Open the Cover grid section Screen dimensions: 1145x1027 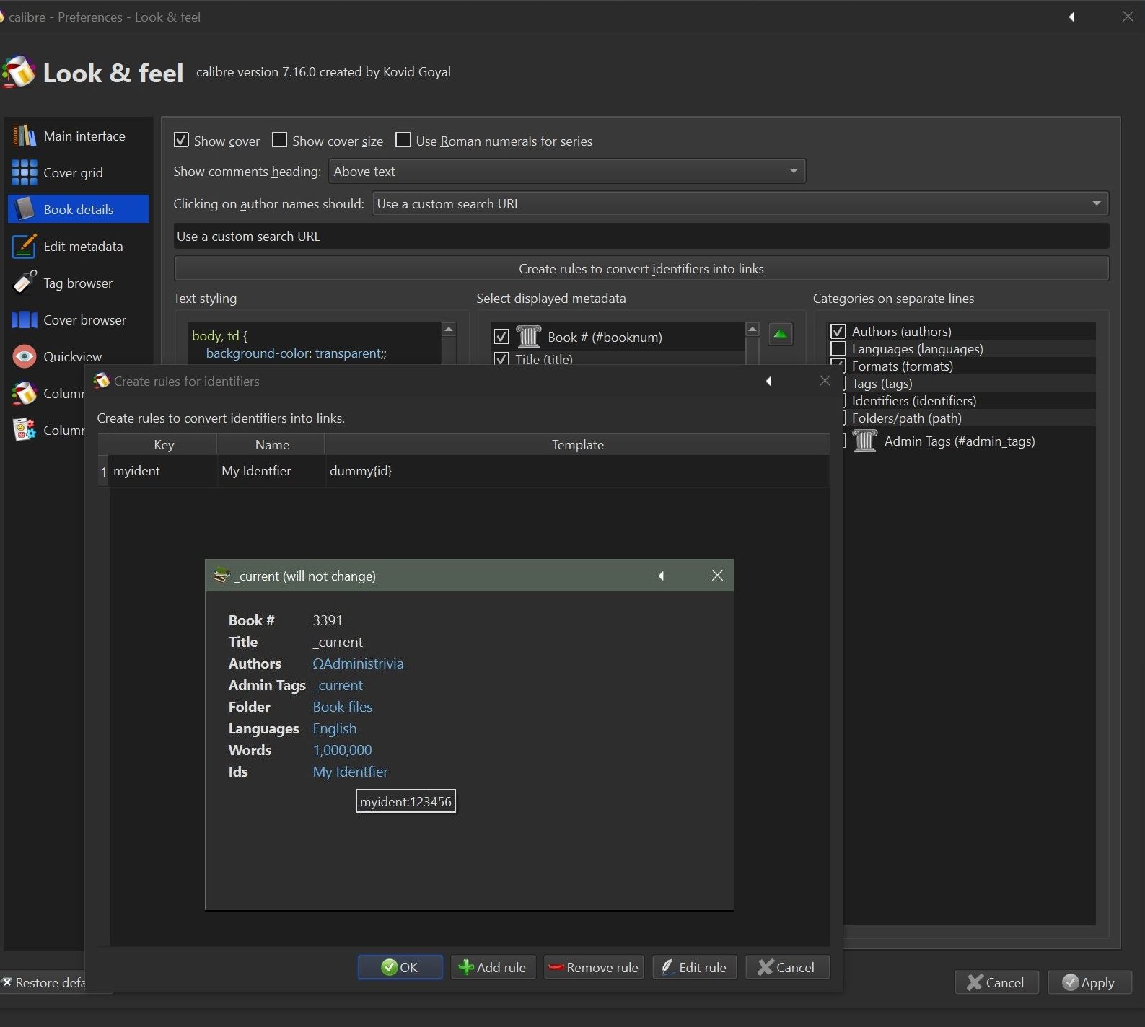click(x=78, y=172)
